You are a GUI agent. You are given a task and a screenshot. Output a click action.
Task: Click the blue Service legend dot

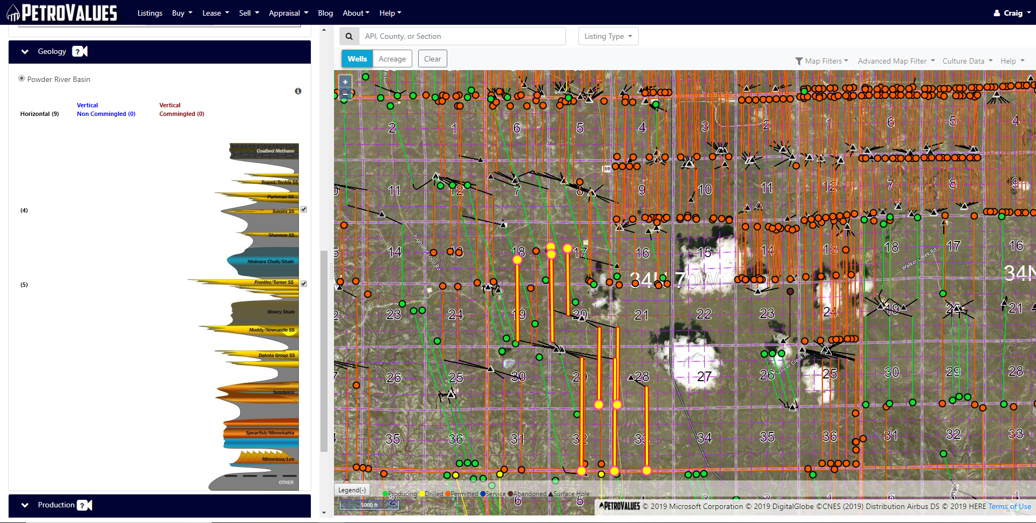click(x=483, y=494)
